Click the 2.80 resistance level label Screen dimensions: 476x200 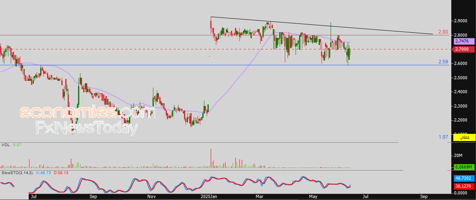pos(443,32)
